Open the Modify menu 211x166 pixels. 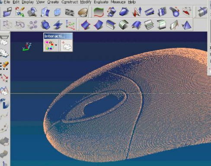tap(86, 2)
